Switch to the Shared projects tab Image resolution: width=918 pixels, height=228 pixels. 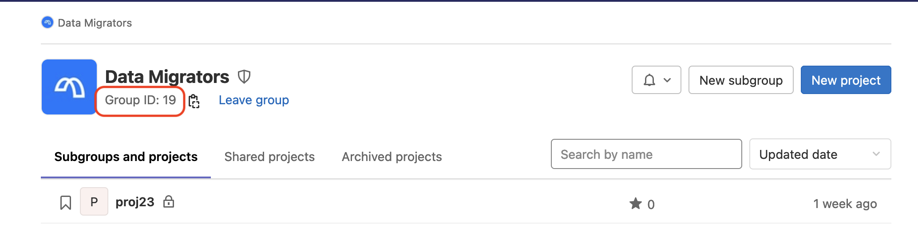(x=269, y=157)
